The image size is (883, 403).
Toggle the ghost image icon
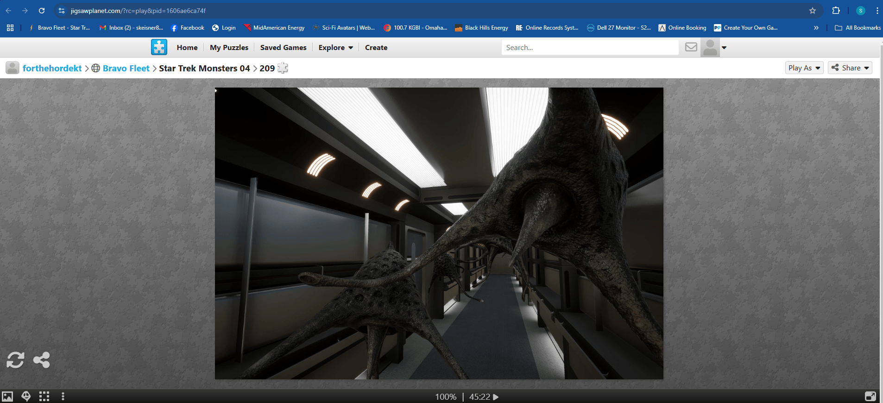point(26,397)
